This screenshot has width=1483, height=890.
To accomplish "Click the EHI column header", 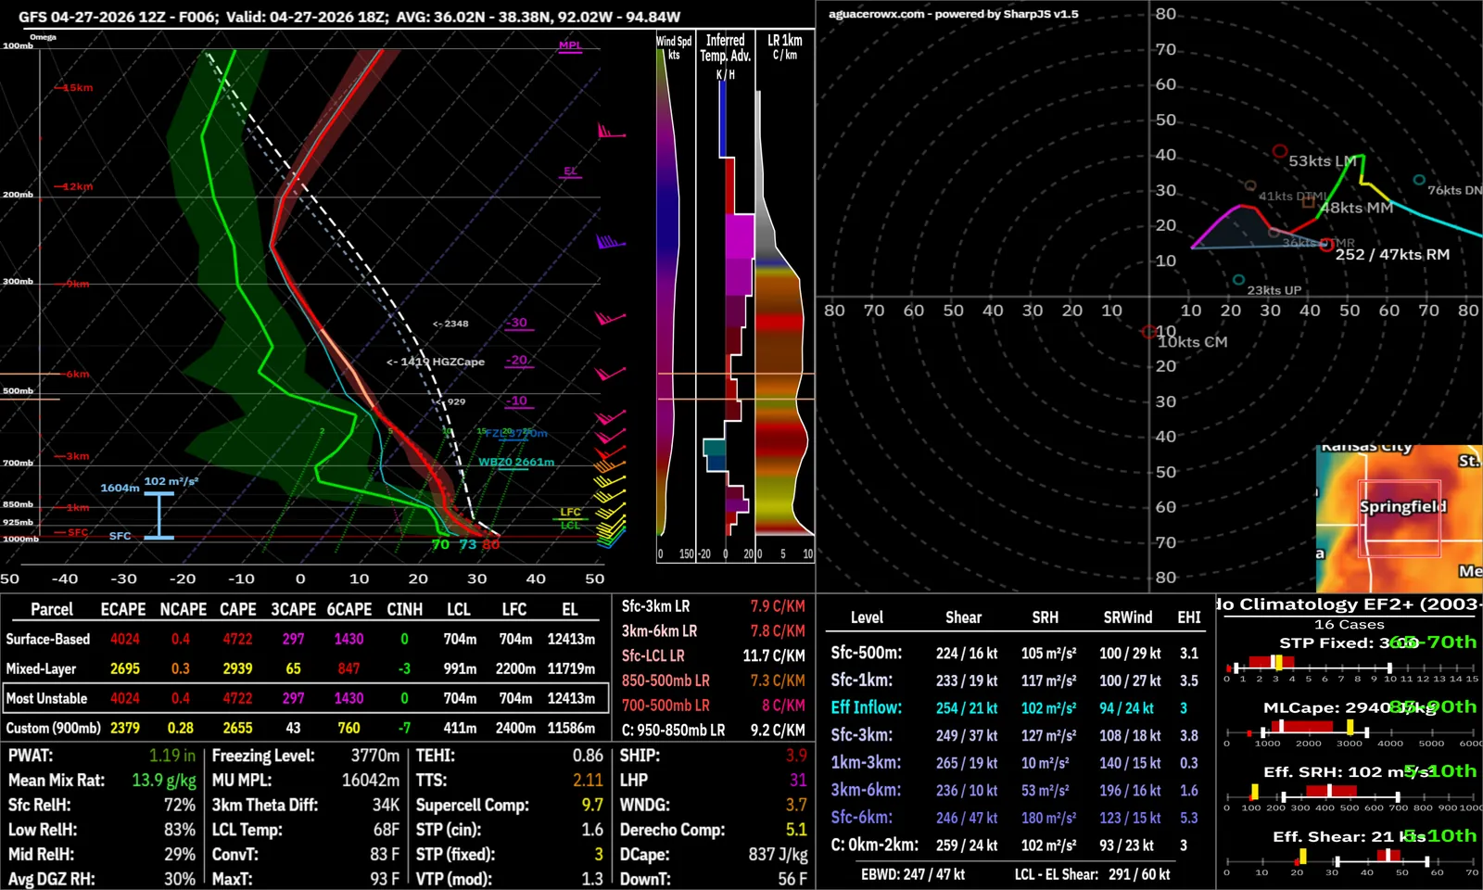I will point(1189,617).
